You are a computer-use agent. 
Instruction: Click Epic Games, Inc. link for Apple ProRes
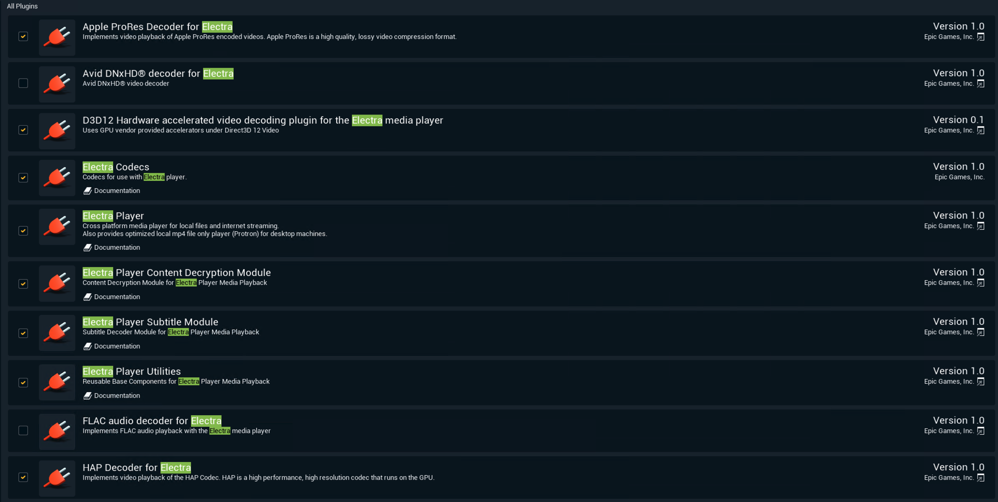pos(949,37)
